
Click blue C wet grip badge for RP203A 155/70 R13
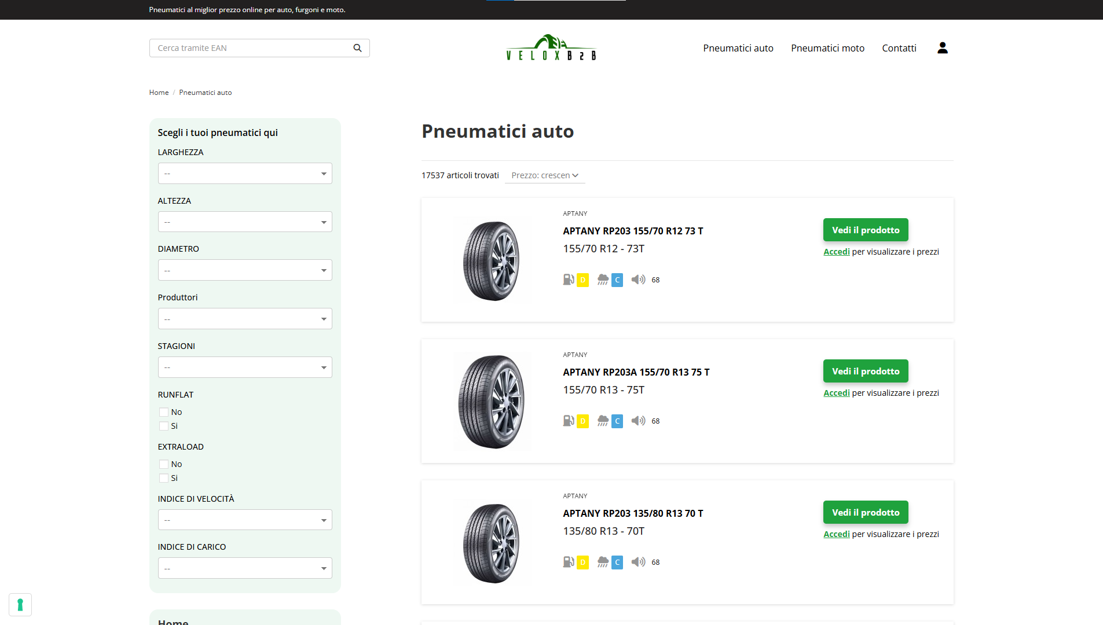pyautogui.click(x=617, y=421)
